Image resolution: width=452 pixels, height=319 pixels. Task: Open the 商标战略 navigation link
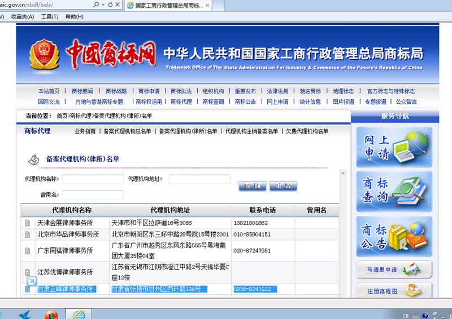coord(116,91)
